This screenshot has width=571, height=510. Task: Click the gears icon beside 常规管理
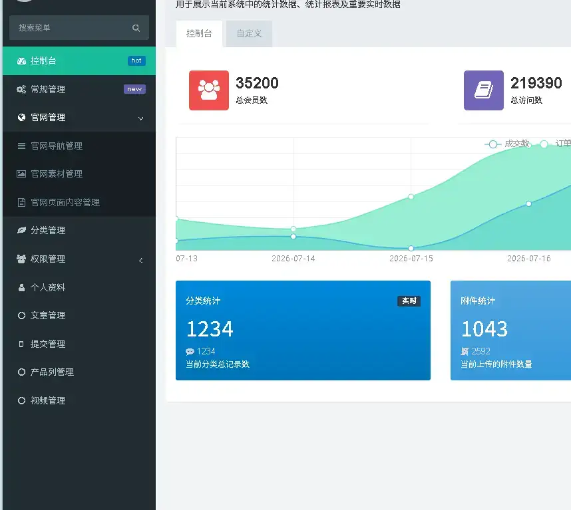click(21, 89)
